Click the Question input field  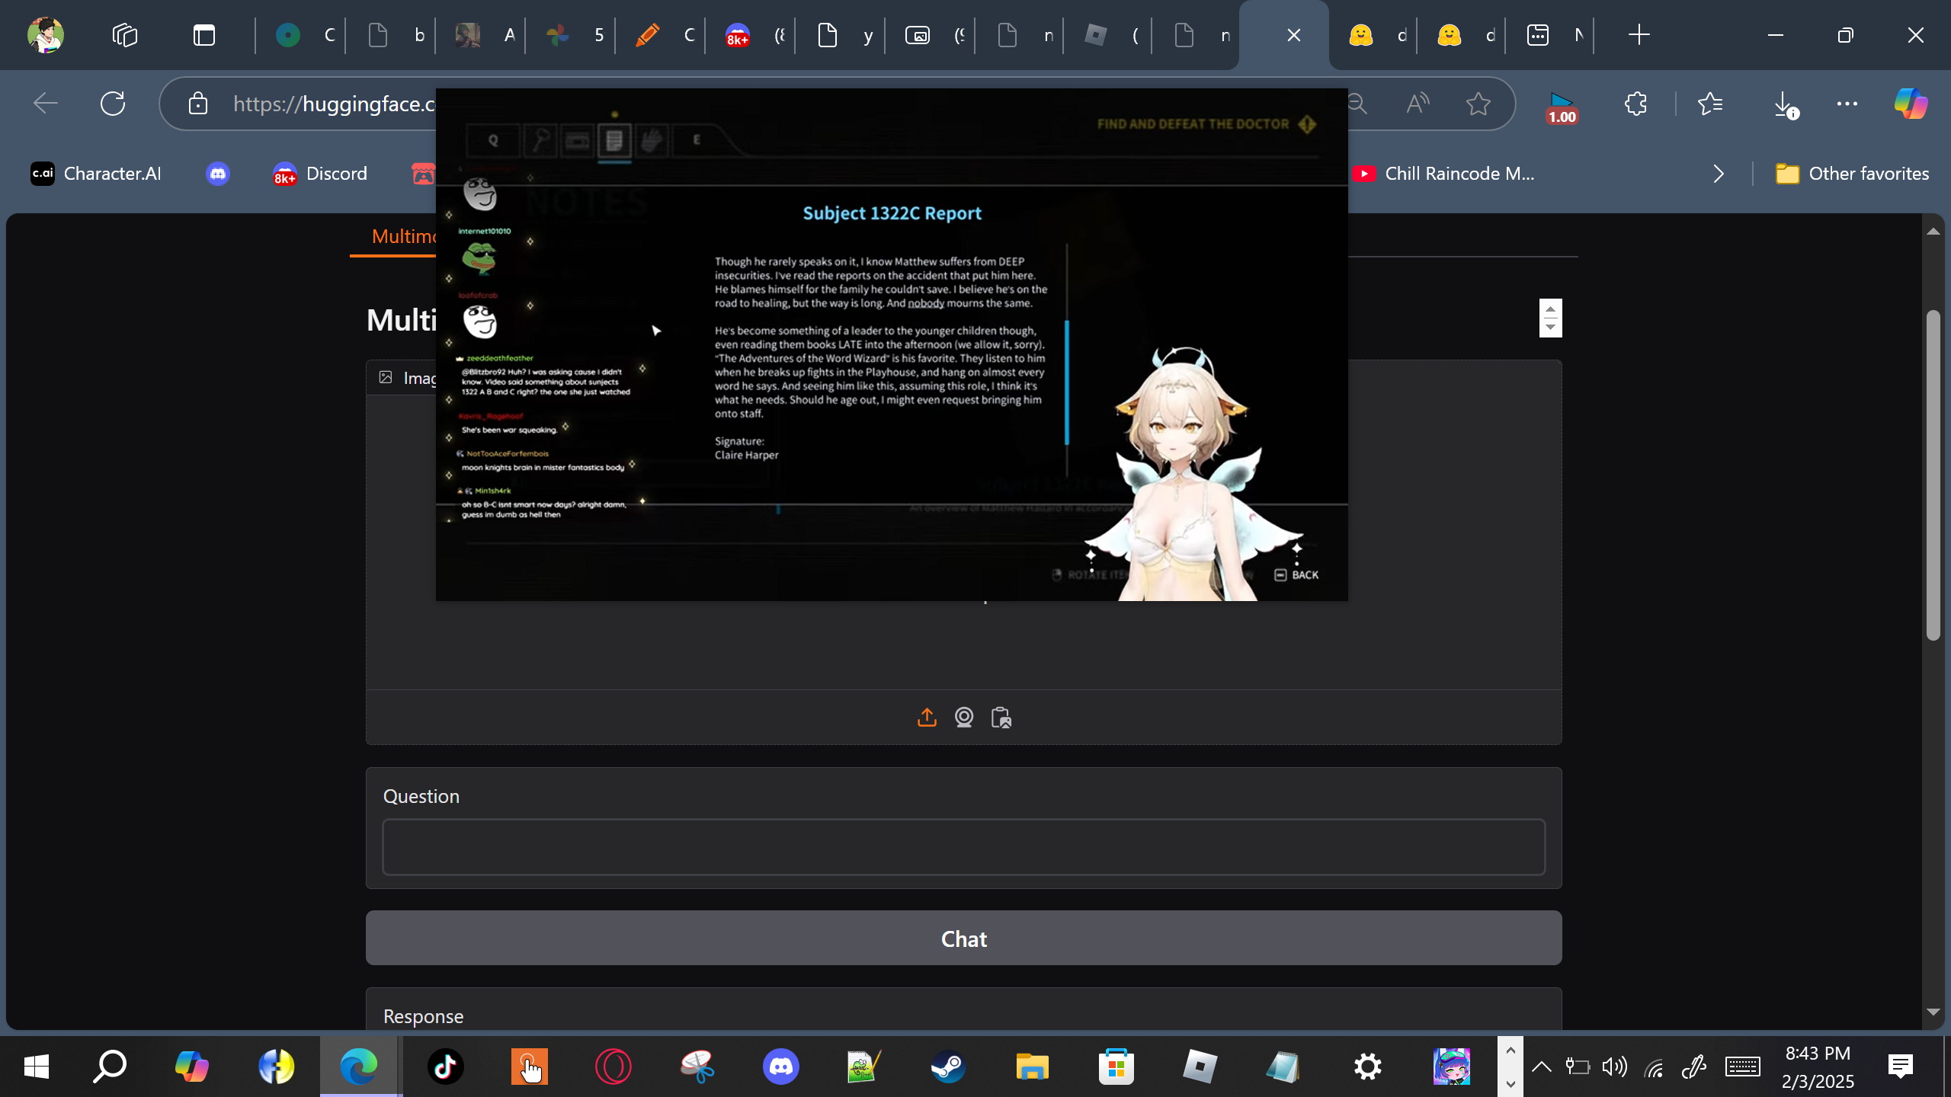[963, 847]
